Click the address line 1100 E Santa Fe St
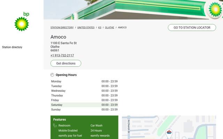Image resolution: width=223 pixels, height=139 pixels. [x=63, y=43]
